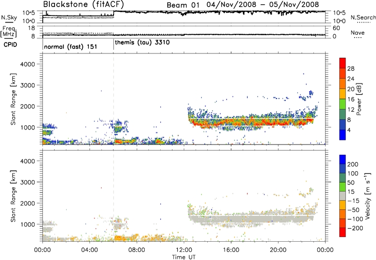Click the "Slant Range [km]" label of power panel
This screenshot has height=260, width=376.
(14, 99)
